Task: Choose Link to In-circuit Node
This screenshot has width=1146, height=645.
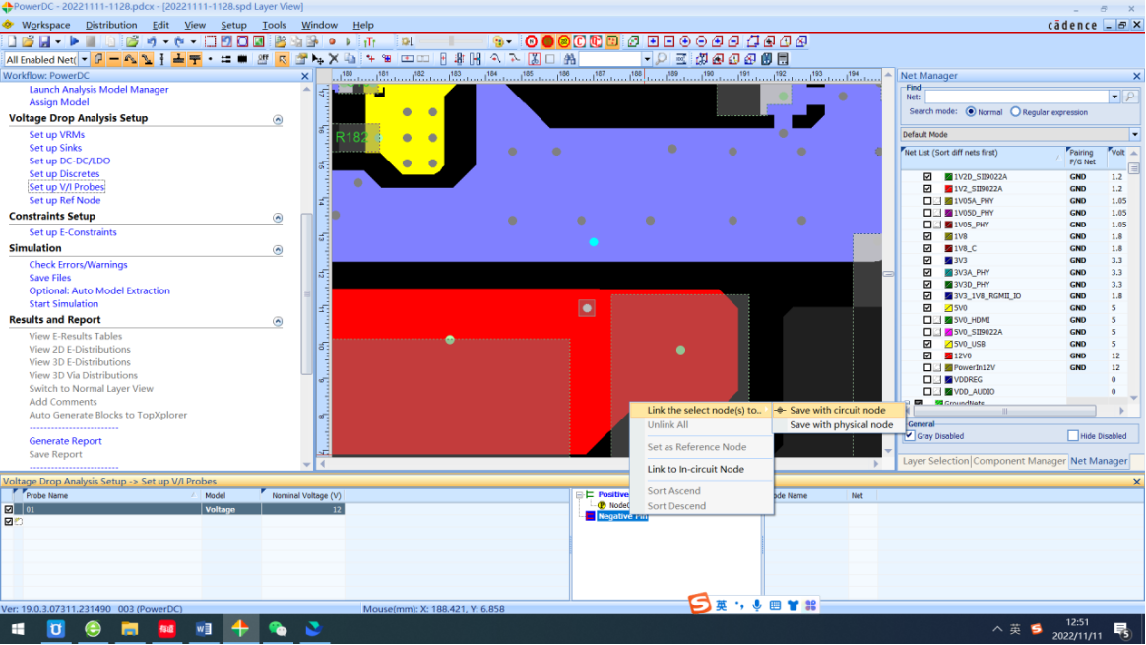Action: [695, 469]
